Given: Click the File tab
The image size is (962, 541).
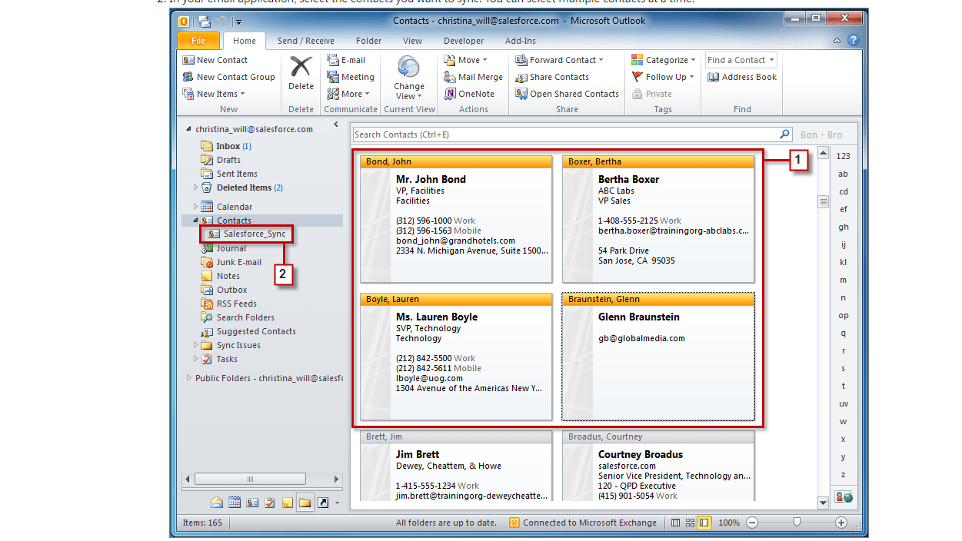Looking at the screenshot, I should click(198, 41).
